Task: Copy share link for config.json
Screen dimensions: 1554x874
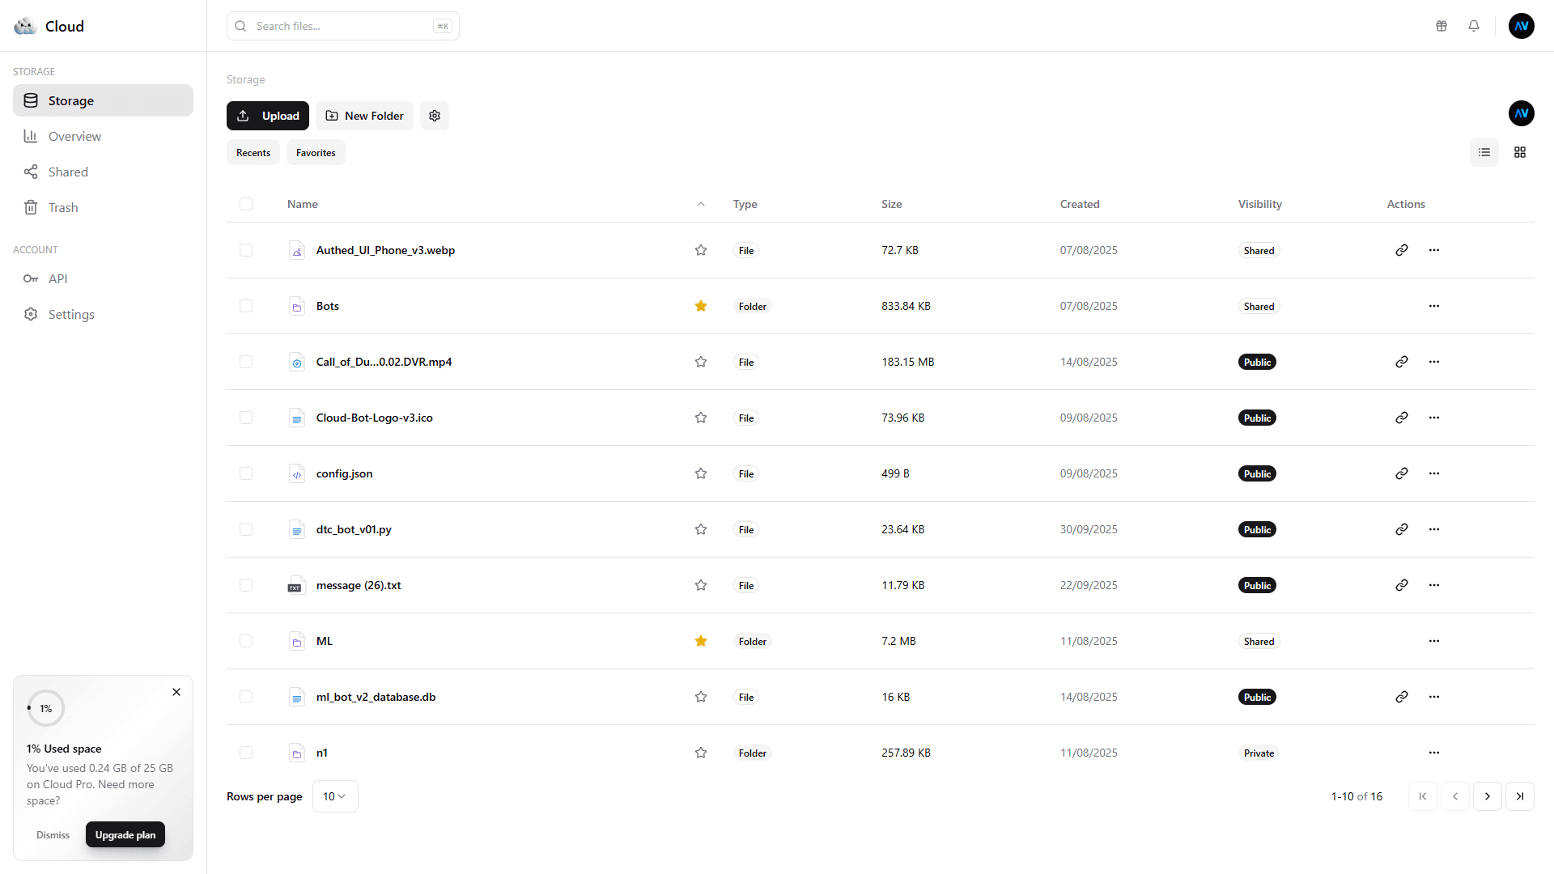Action: [x=1402, y=473]
